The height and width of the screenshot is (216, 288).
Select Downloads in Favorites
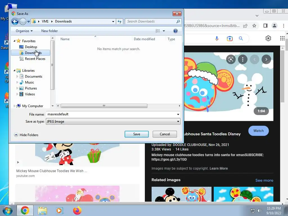[30, 53]
